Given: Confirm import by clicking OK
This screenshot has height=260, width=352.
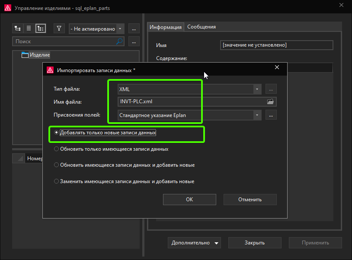Looking at the screenshot, I should pos(189,199).
